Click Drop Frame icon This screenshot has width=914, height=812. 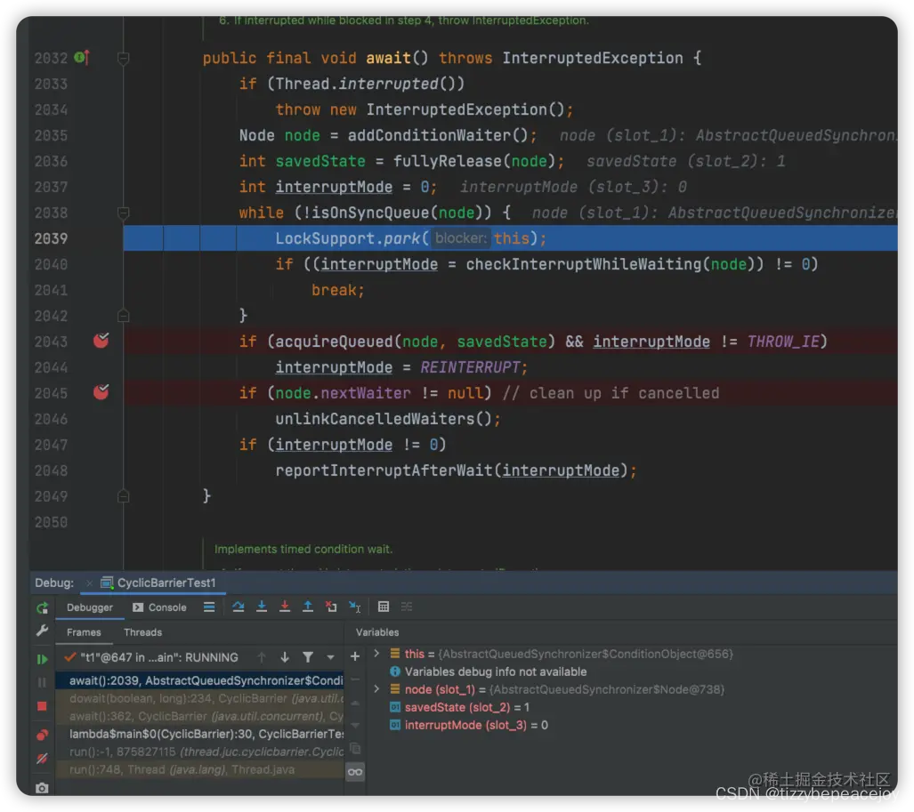coord(331,607)
